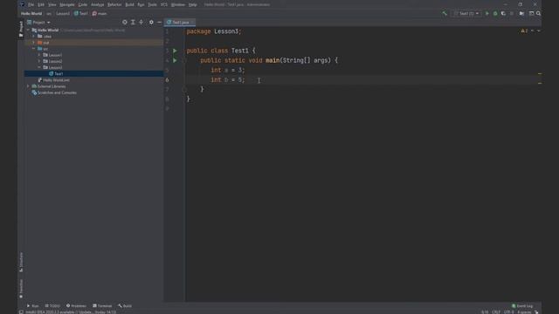This screenshot has height=314, width=559.
Task: Close the Test1.java editor tab
Action: pos(192,22)
